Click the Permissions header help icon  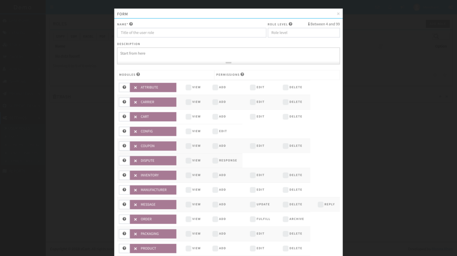242,74
